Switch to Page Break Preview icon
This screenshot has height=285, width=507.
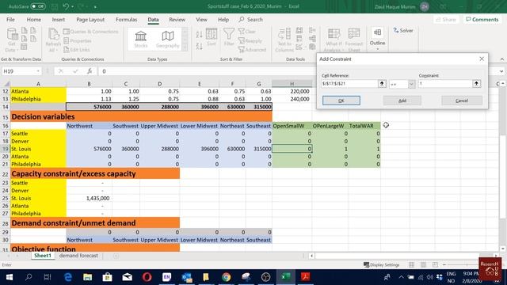point(435,264)
